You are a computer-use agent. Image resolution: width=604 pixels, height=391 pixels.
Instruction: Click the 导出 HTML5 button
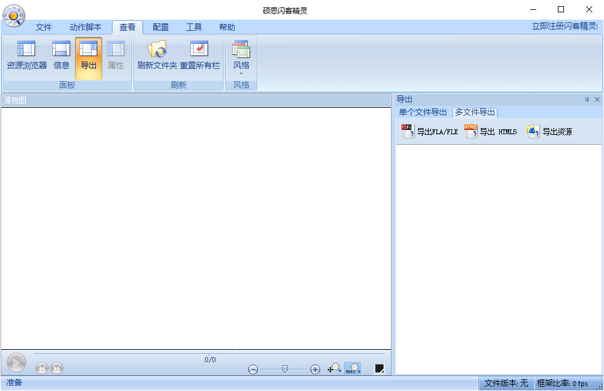490,132
